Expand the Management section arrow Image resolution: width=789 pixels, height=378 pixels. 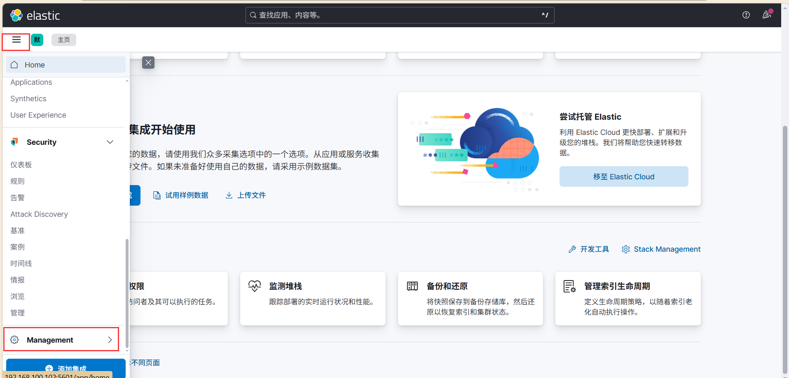click(110, 340)
